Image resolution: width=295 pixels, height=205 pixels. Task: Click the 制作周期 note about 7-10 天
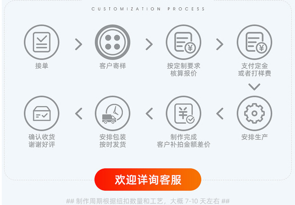coord(148,201)
